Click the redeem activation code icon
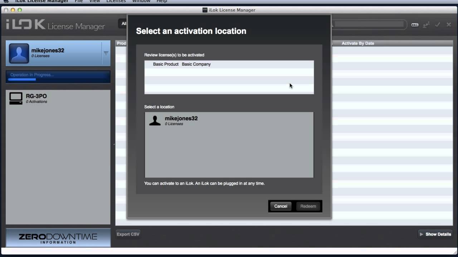 point(415,25)
